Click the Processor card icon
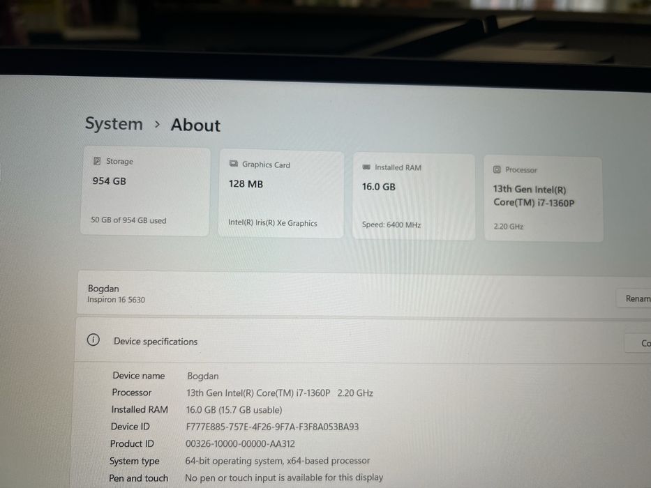This screenshot has height=488, width=651. [x=497, y=169]
